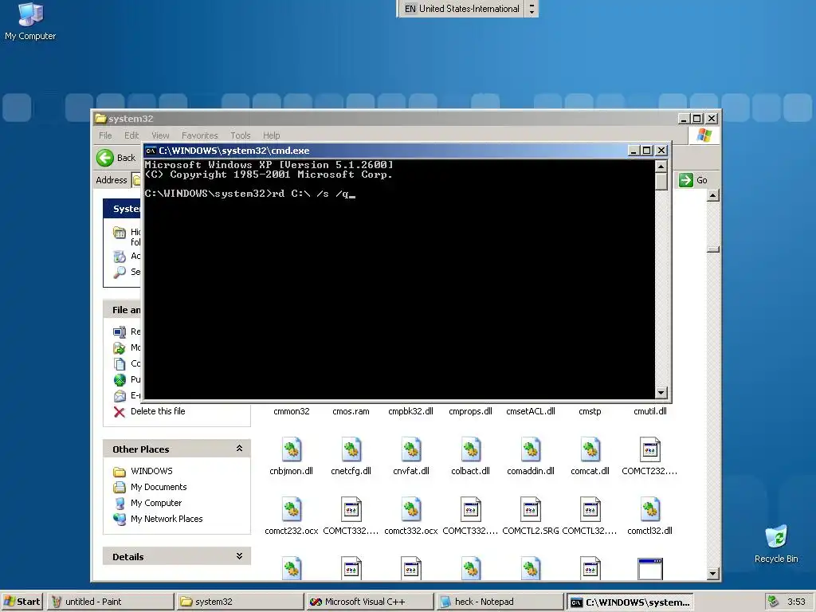Open the Edit menu in system32 window

[131, 135]
